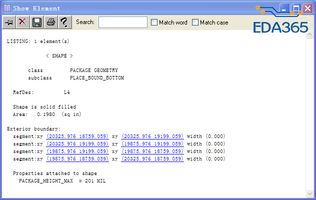Image resolution: width=316 pixels, height=200 pixels.
Task: Click the 'LISTING: 1 element(s)' line
Action: click(x=38, y=41)
